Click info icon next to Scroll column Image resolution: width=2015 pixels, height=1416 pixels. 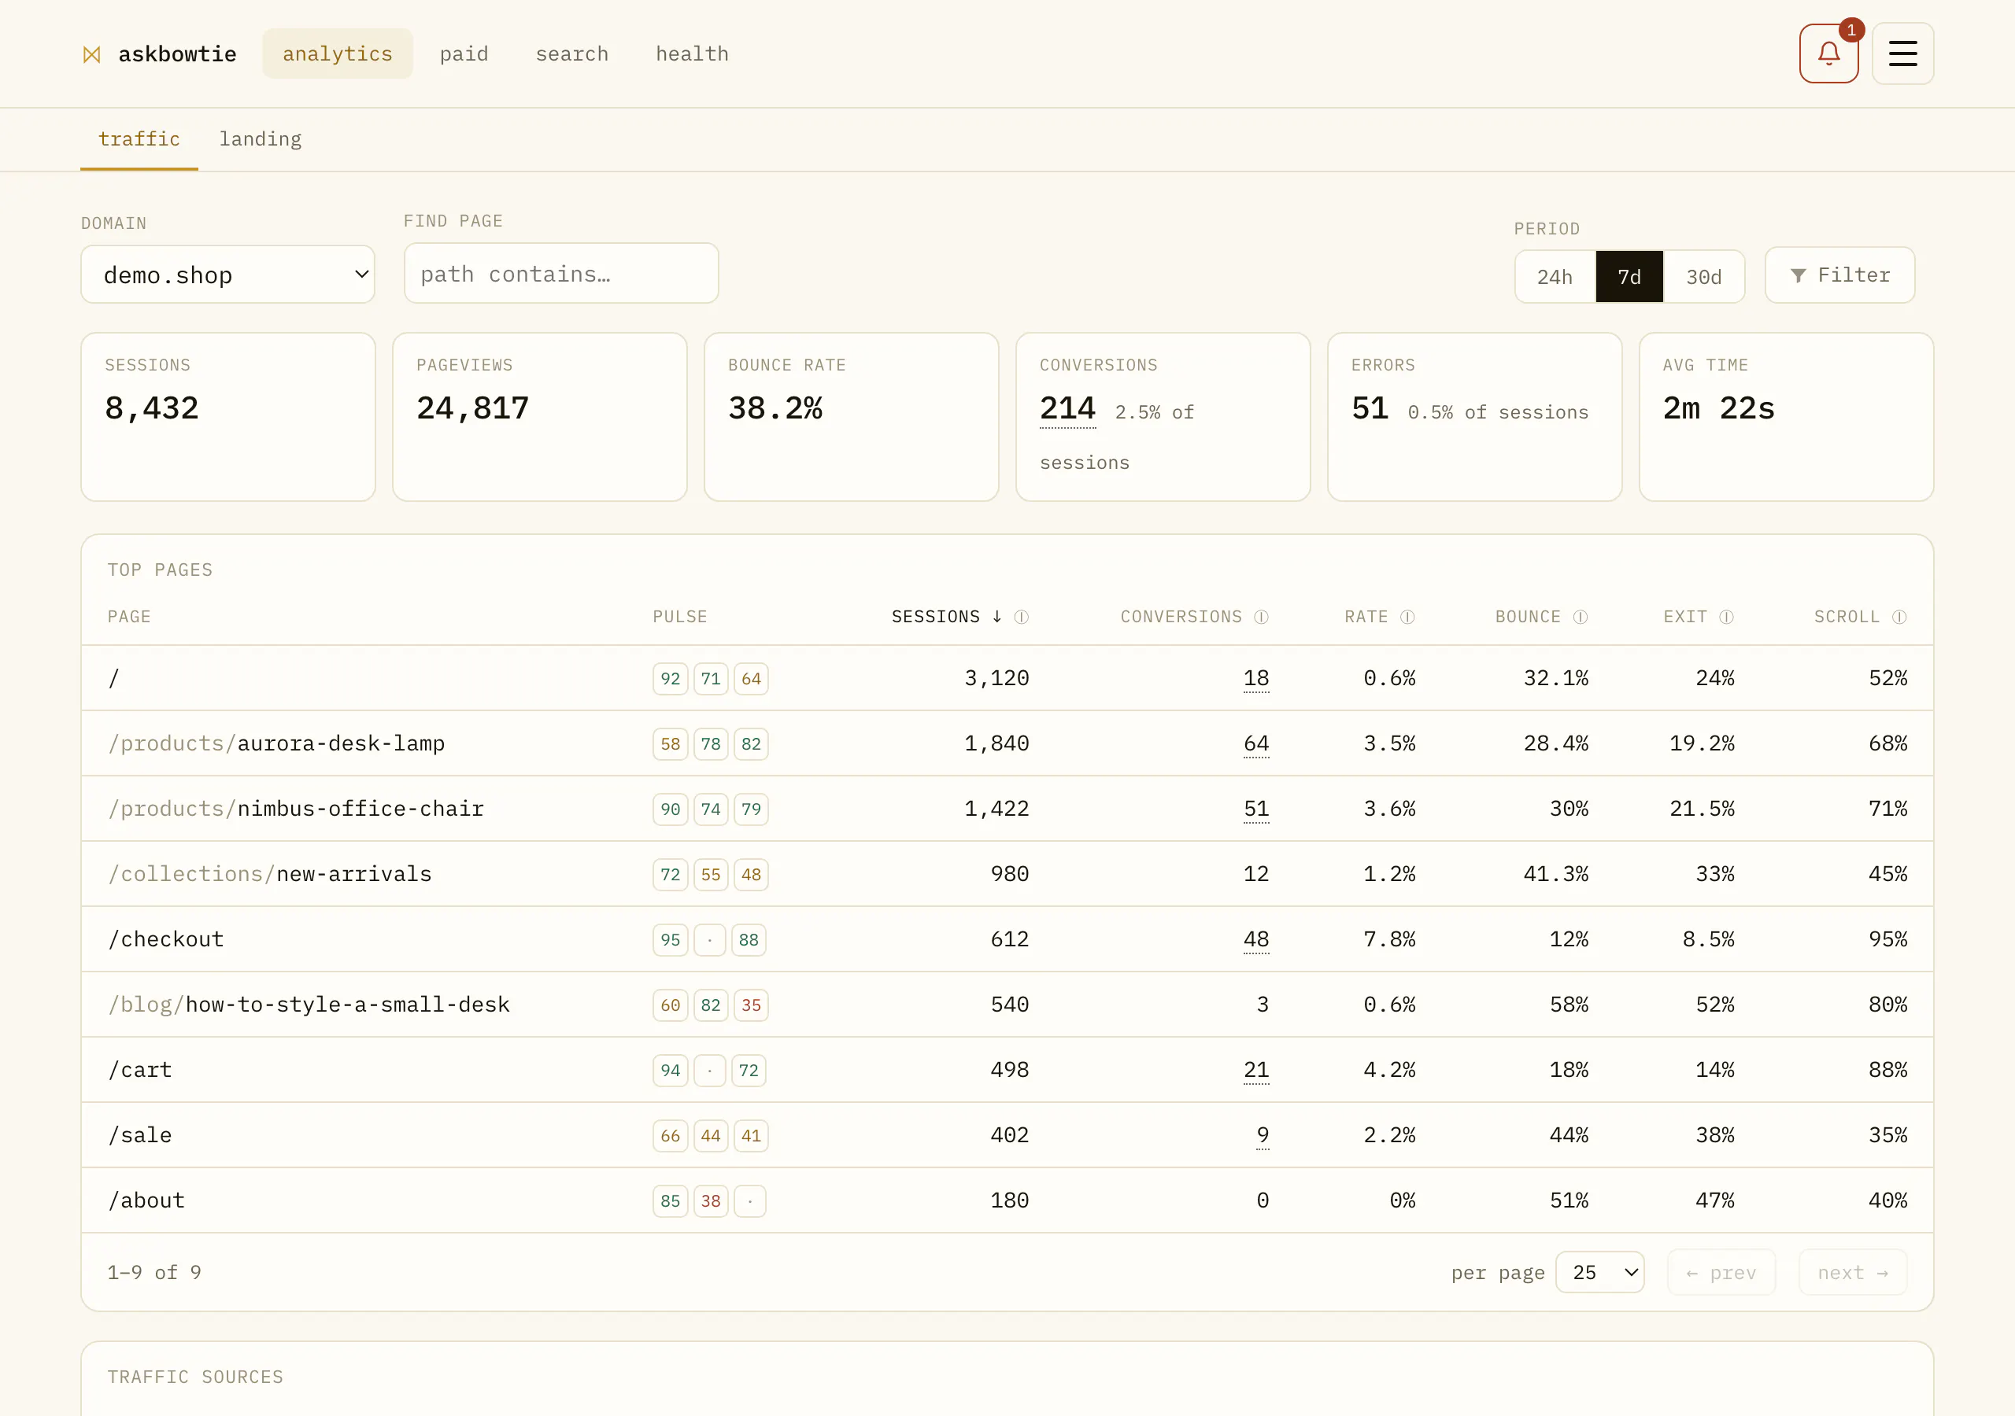point(1899,617)
